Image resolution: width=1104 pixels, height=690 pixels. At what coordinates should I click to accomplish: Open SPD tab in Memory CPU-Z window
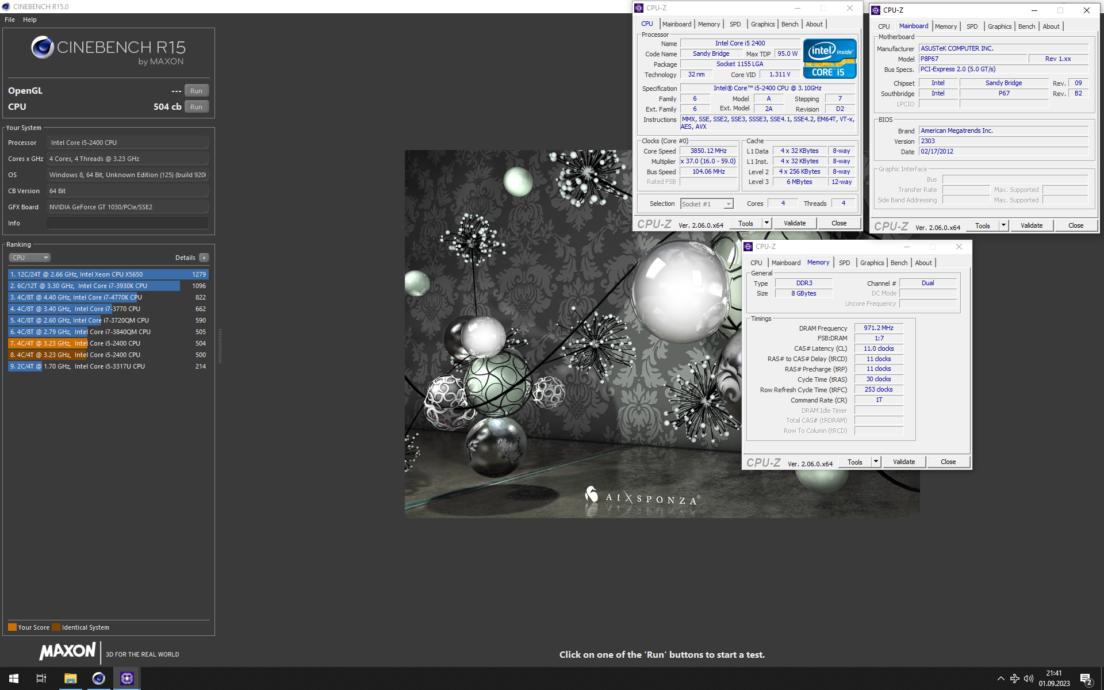point(844,263)
